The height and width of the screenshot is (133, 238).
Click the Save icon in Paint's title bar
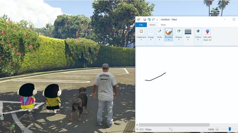[145, 20]
